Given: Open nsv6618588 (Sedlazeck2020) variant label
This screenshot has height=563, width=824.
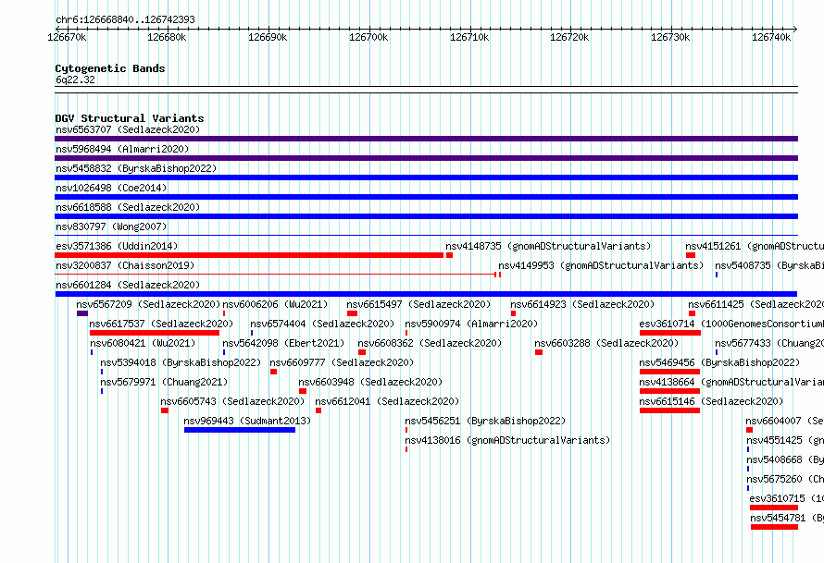Looking at the screenshot, I should 128,207.
